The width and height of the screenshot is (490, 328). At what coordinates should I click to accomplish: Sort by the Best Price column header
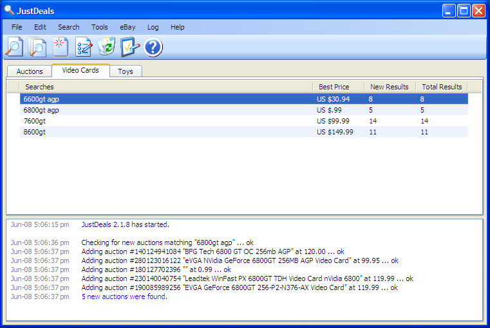pos(339,87)
